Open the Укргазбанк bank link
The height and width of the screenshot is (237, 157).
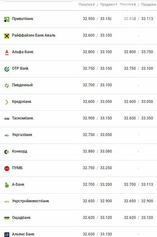coord(22,135)
